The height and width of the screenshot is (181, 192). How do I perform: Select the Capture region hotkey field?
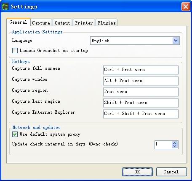point(141,92)
